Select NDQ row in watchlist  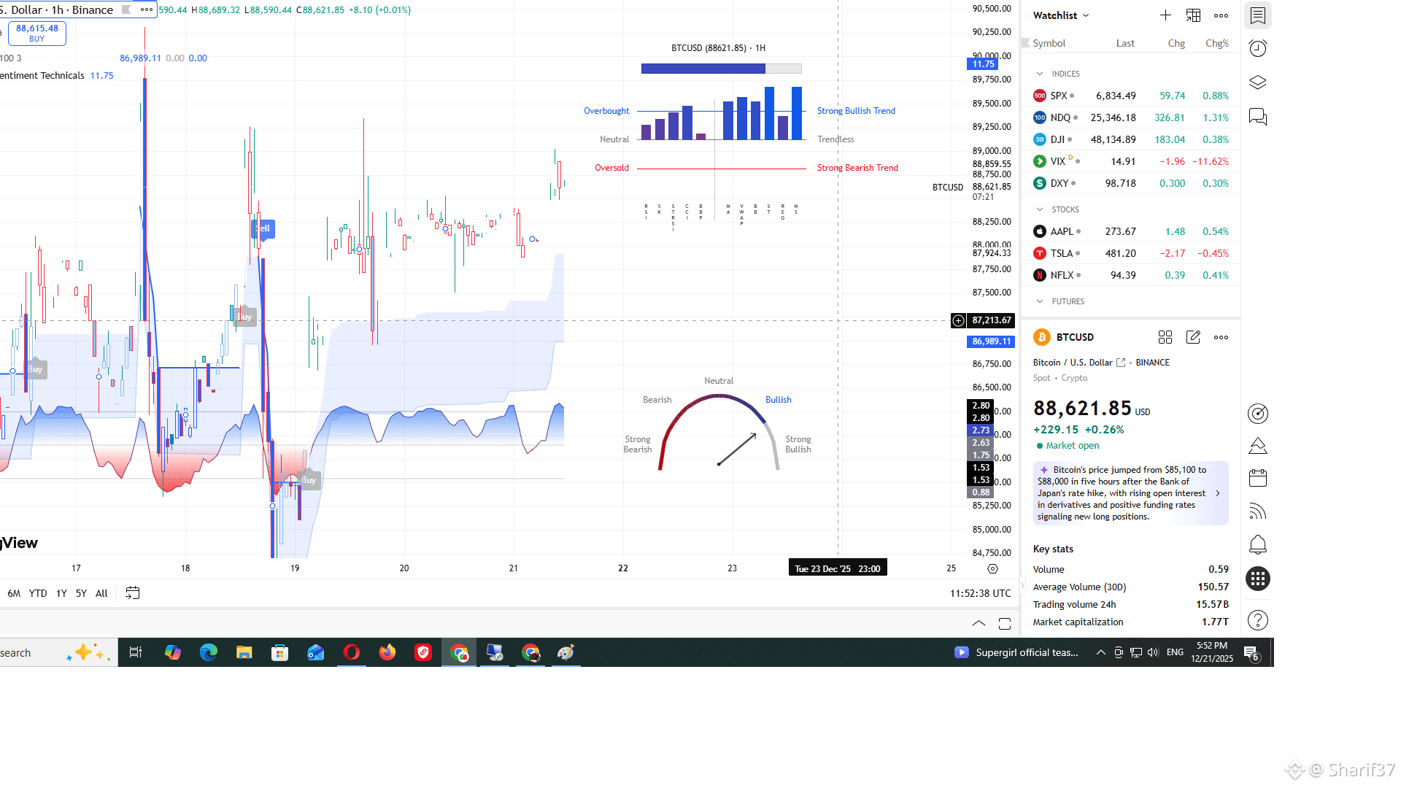1130,117
